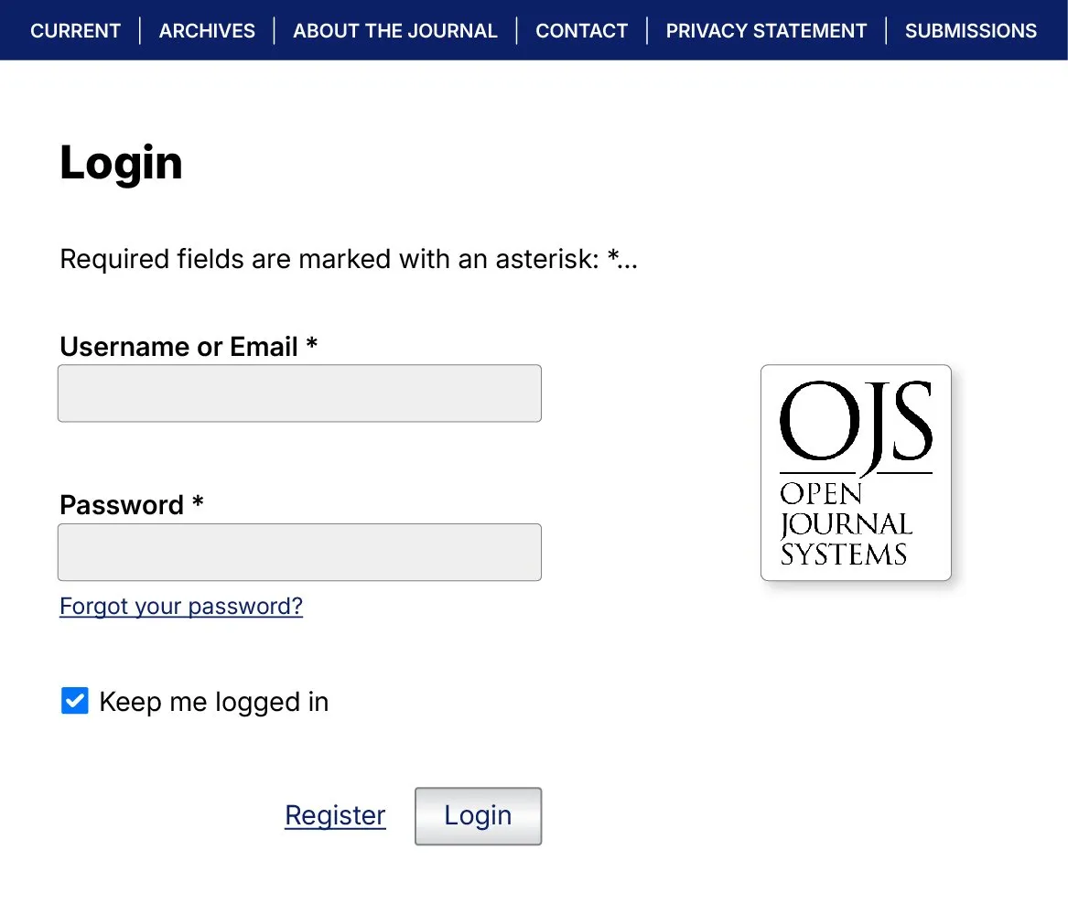The image size is (1068, 915).
Task: Open the Register link
Action: (335, 815)
